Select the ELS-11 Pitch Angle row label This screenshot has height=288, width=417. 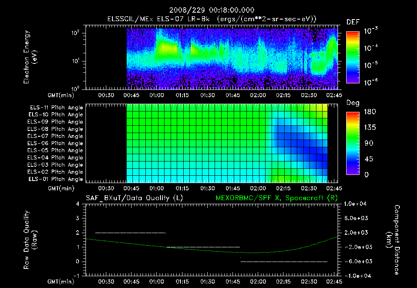point(56,108)
